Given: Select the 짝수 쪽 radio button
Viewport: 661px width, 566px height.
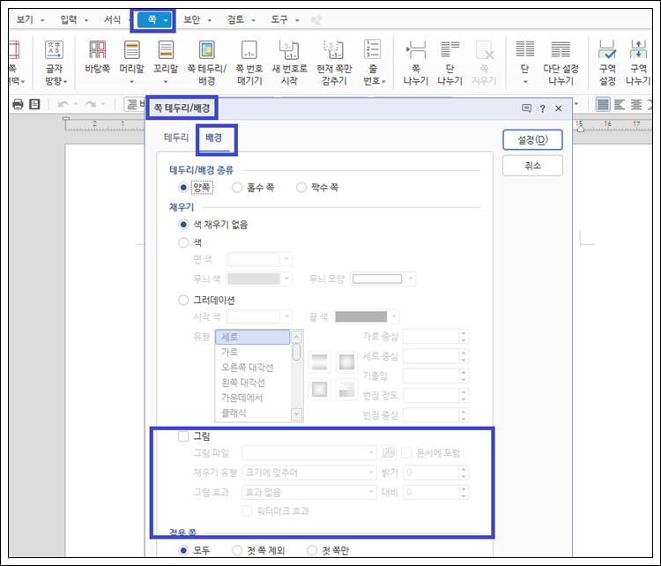Looking at the screenshot, I should click(x=301, y=187).
